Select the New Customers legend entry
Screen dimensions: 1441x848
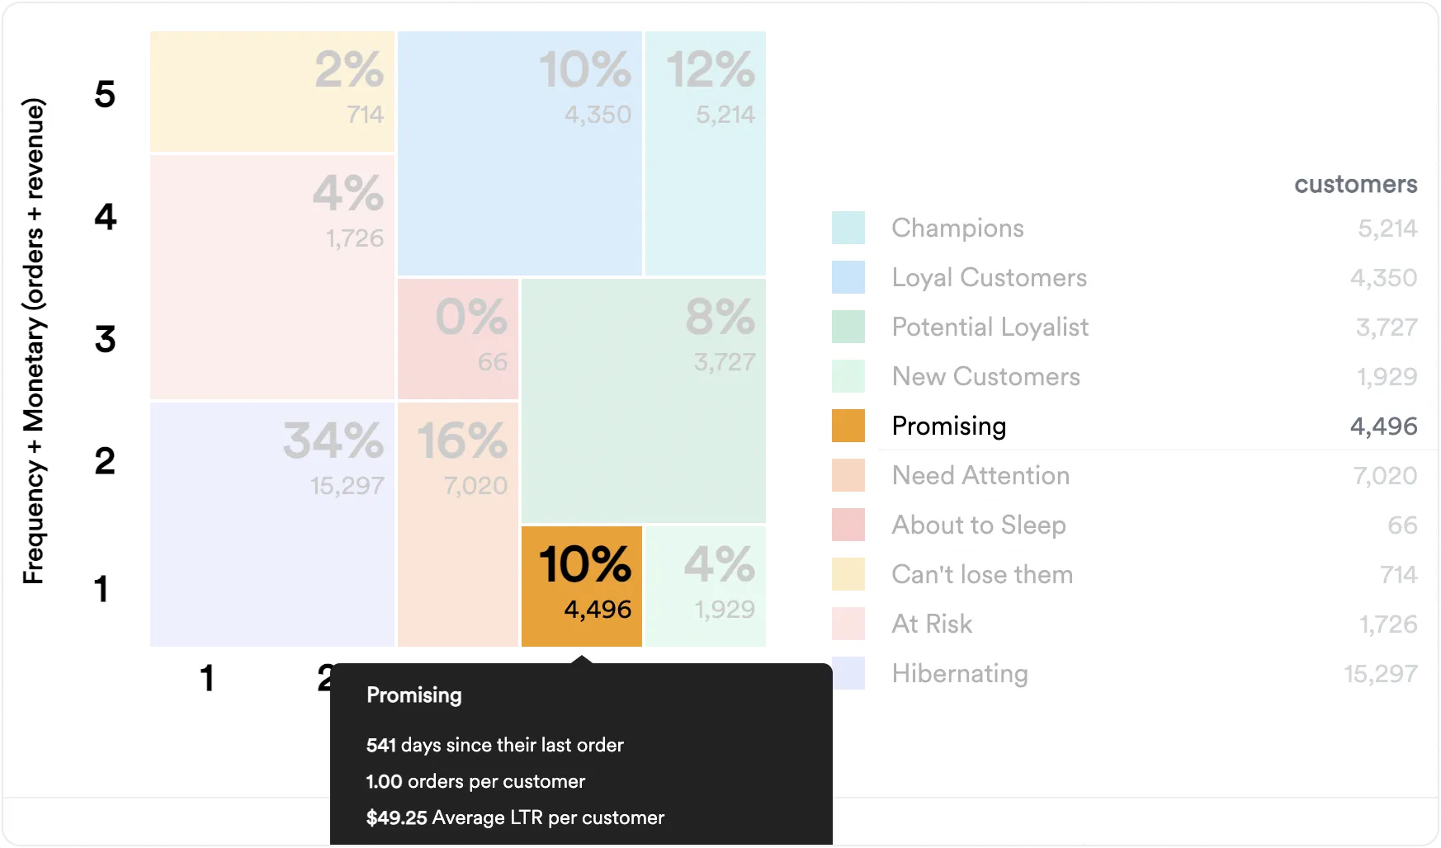(x=1125, y=376)
